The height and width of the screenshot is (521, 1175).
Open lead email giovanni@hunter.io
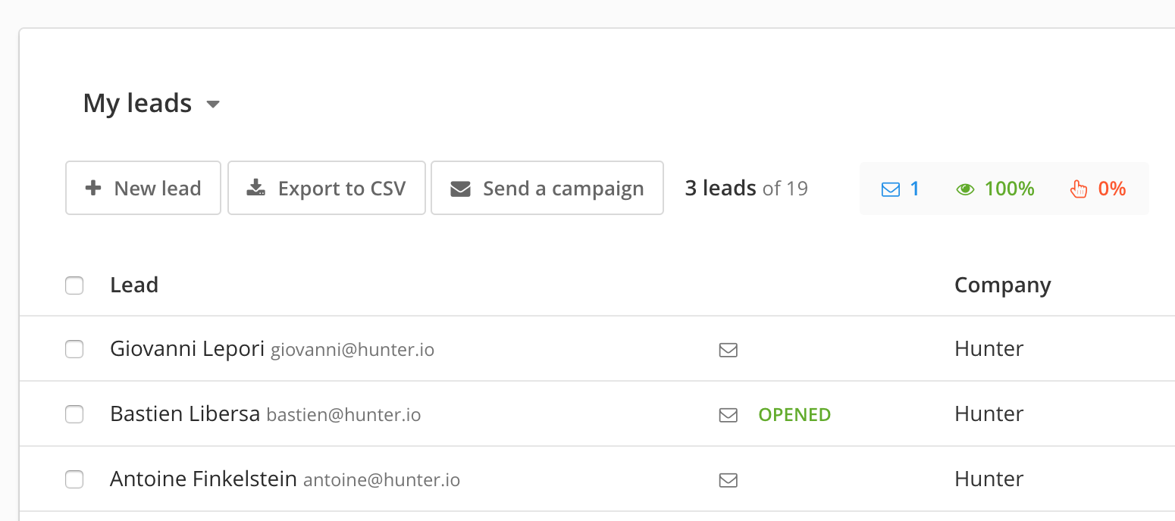pyautogui.click(x=352, y=351)
